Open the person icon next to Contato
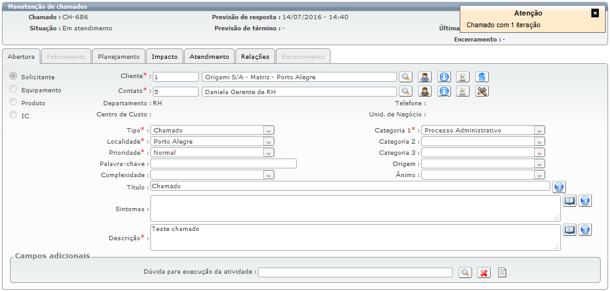610x291 pixels. point(425,91)
